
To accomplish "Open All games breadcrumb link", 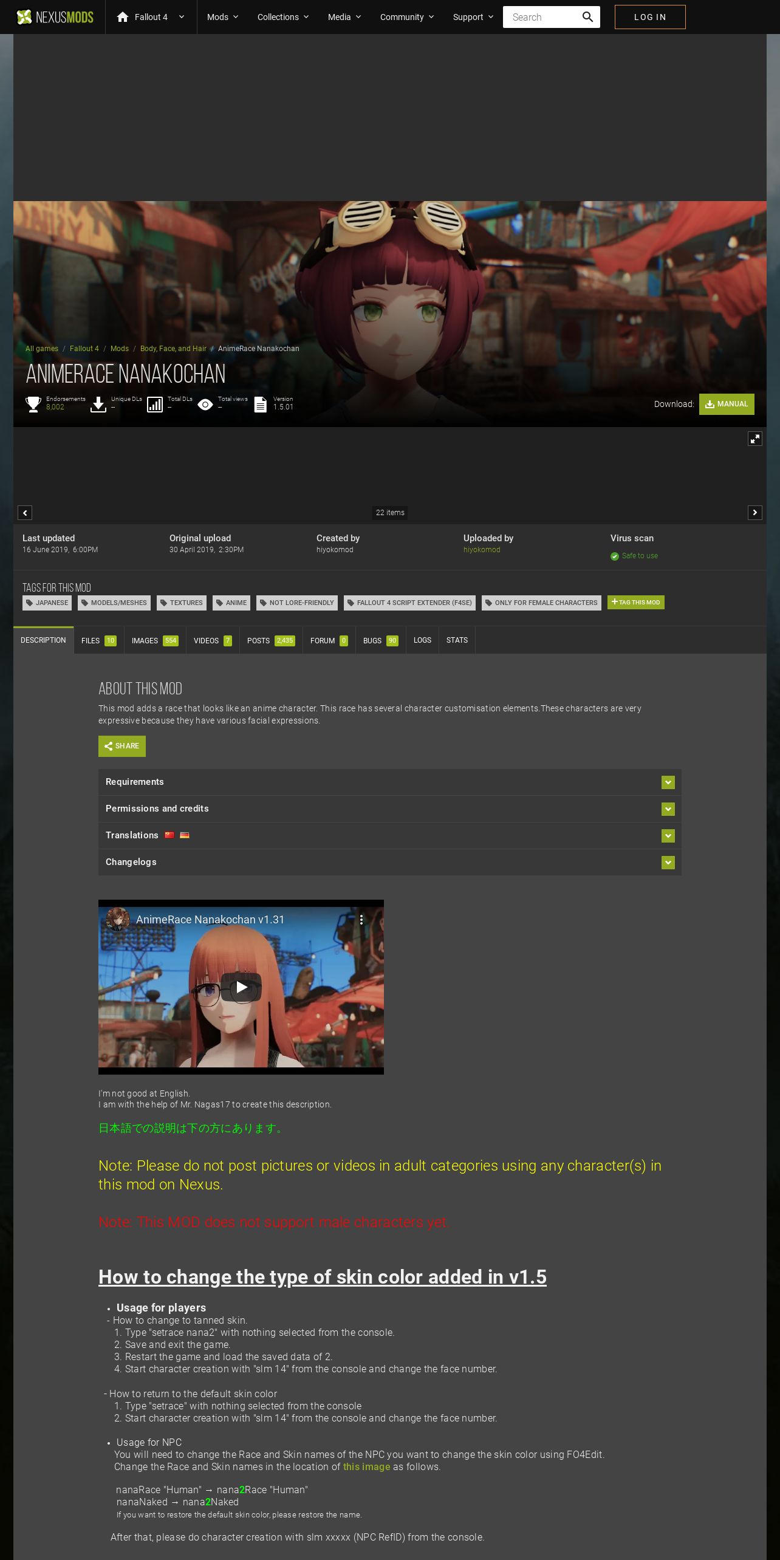I will click(x=42, y=349).
